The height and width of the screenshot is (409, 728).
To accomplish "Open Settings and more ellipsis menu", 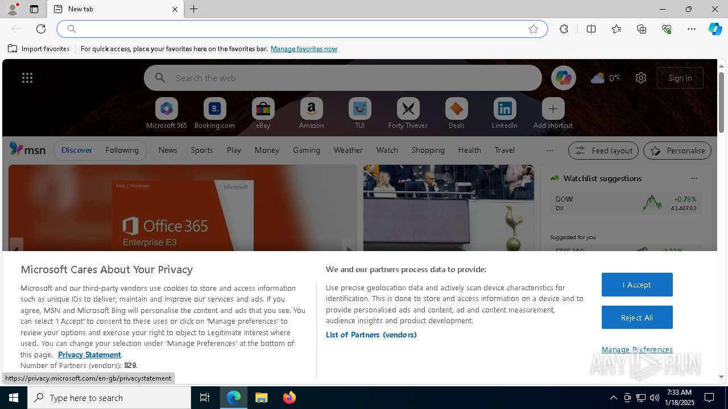I will point(692,29).
